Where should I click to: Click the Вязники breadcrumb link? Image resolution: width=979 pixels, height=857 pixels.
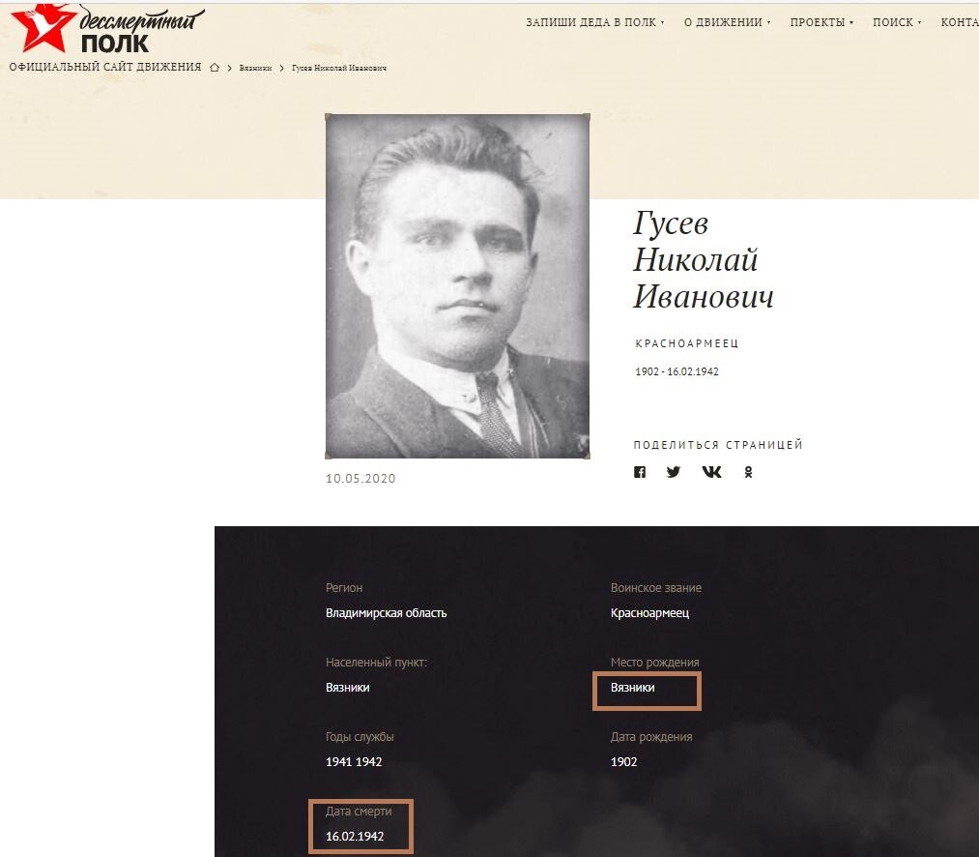pyautogui.click(x=255, y=68)
